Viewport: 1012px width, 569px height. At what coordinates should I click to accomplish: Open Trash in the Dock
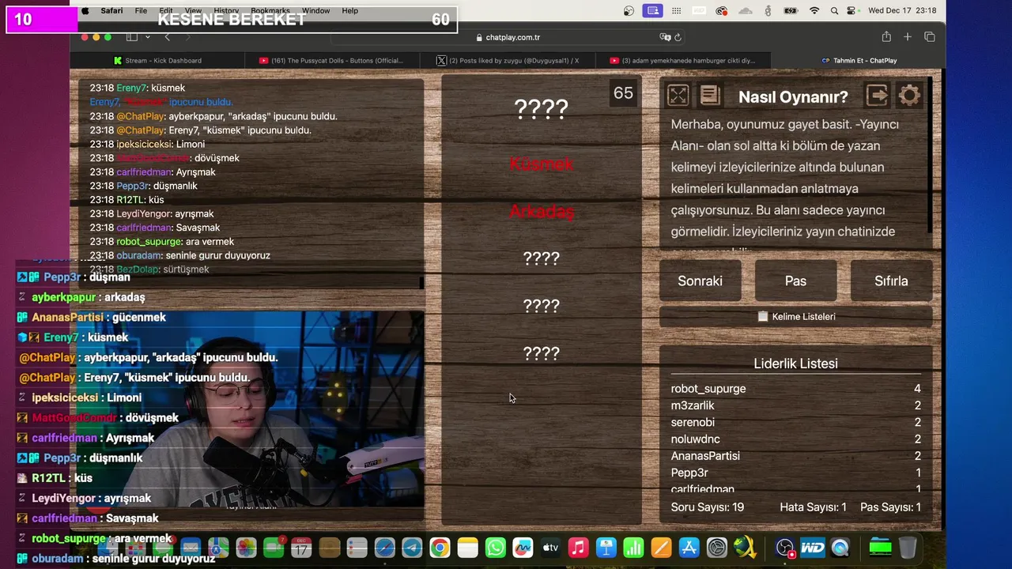point(908,547)
